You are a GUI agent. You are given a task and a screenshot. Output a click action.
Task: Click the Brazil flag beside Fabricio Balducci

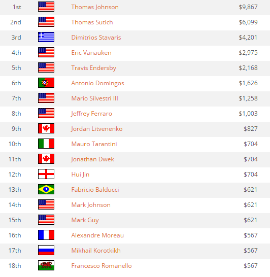point(46,189)
